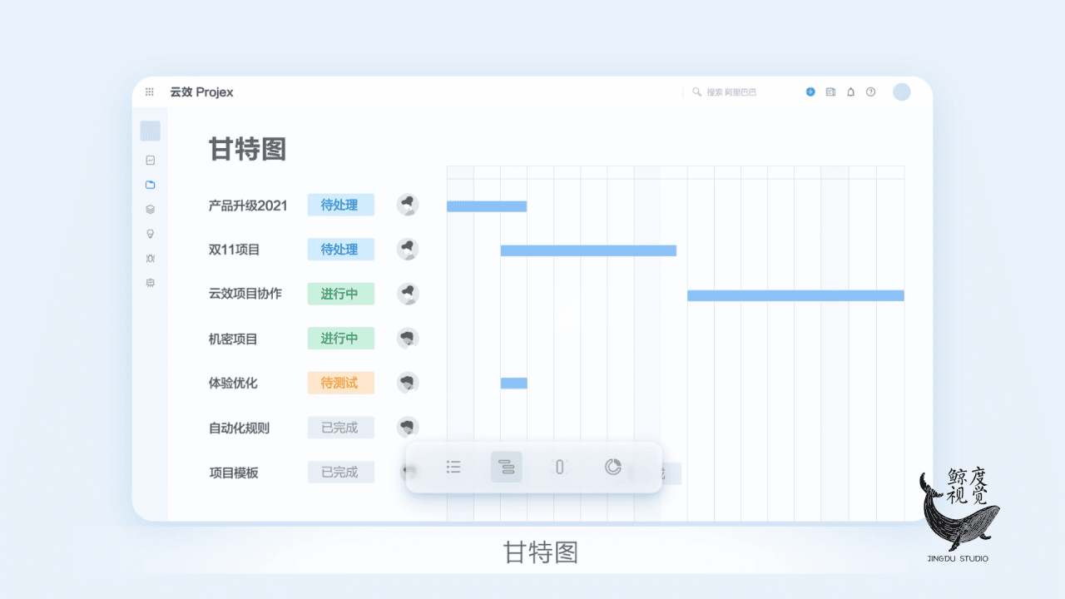Click the blue plus create icon
Image resolution: width=1065 pixels, height=599 pixels.
[x=810, y=92]
